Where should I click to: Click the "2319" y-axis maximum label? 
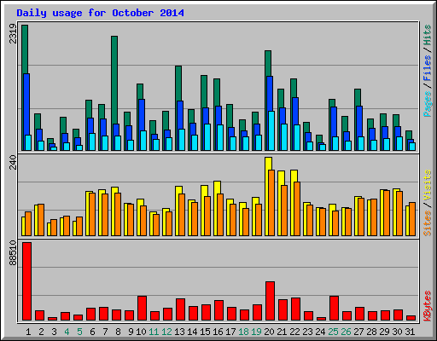(x=13, y=33)
